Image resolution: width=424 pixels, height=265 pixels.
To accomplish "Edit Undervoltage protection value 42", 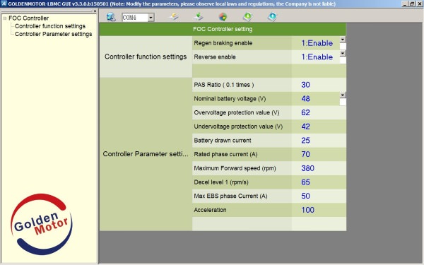I will click(305, 126).
